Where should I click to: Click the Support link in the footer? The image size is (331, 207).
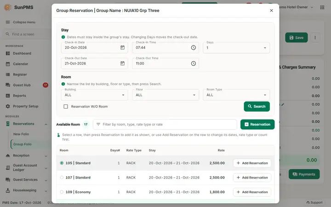314,202
